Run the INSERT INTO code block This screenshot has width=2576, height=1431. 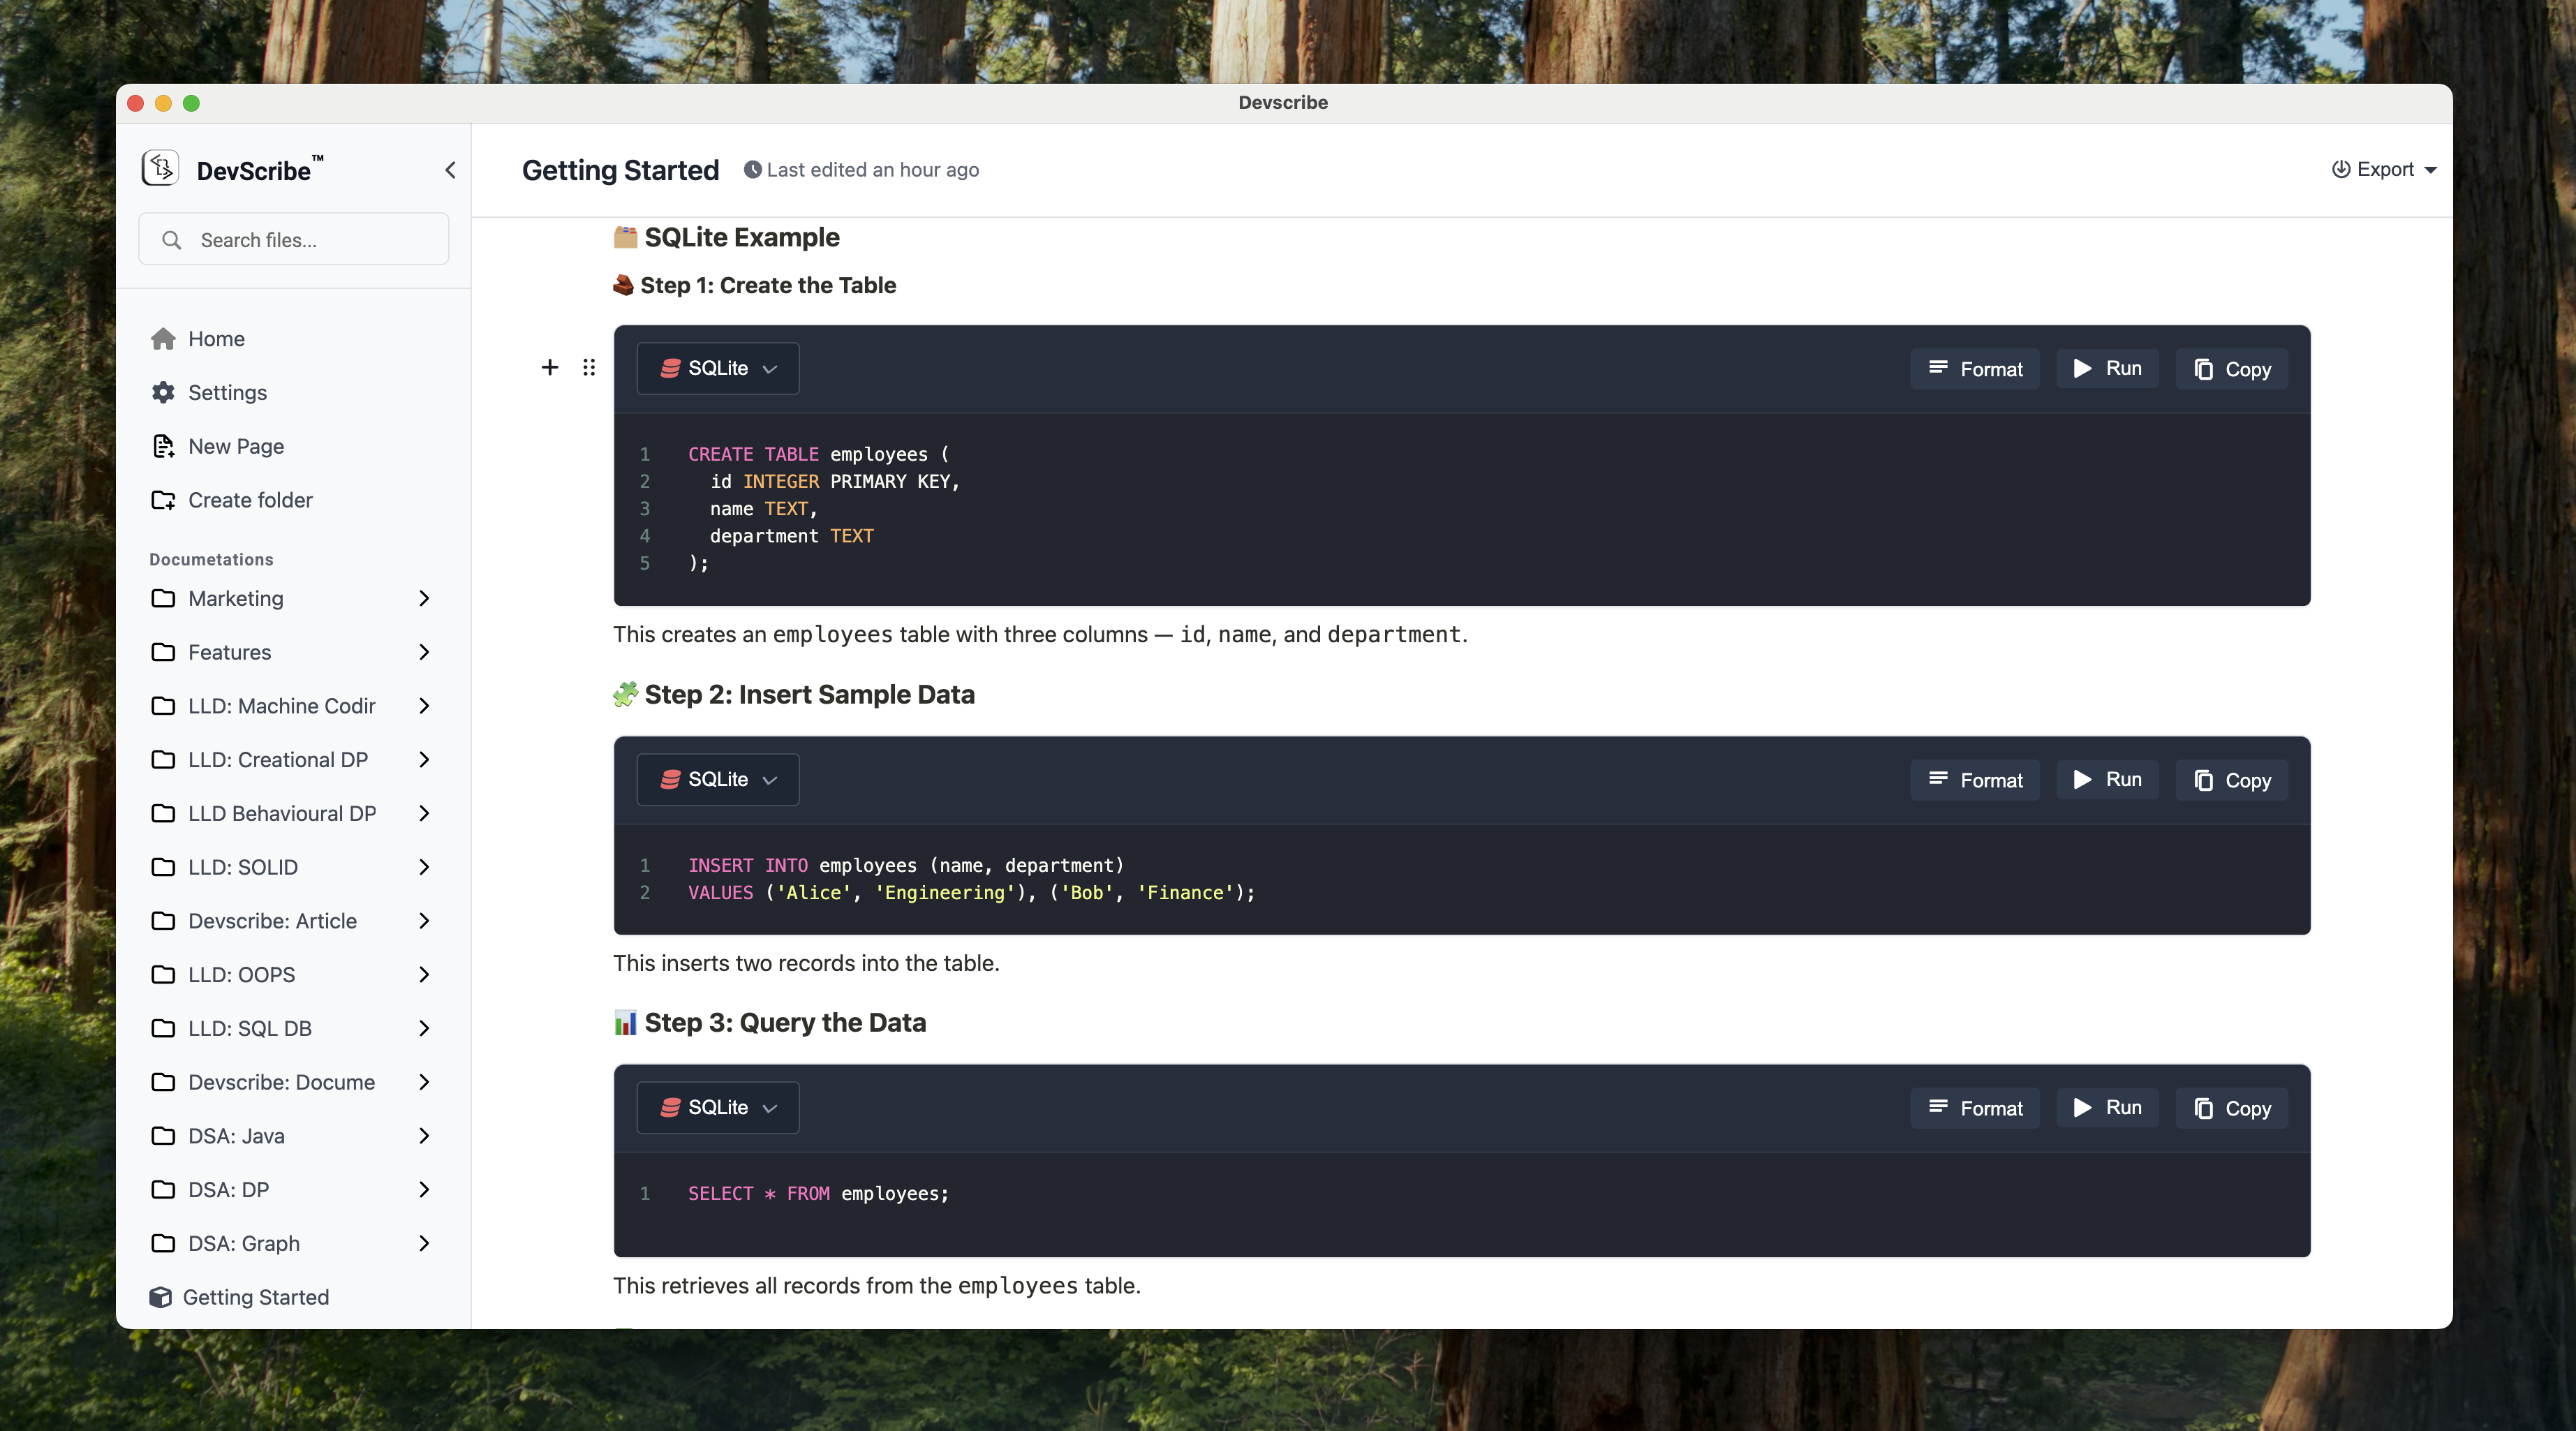[2107, 780]
